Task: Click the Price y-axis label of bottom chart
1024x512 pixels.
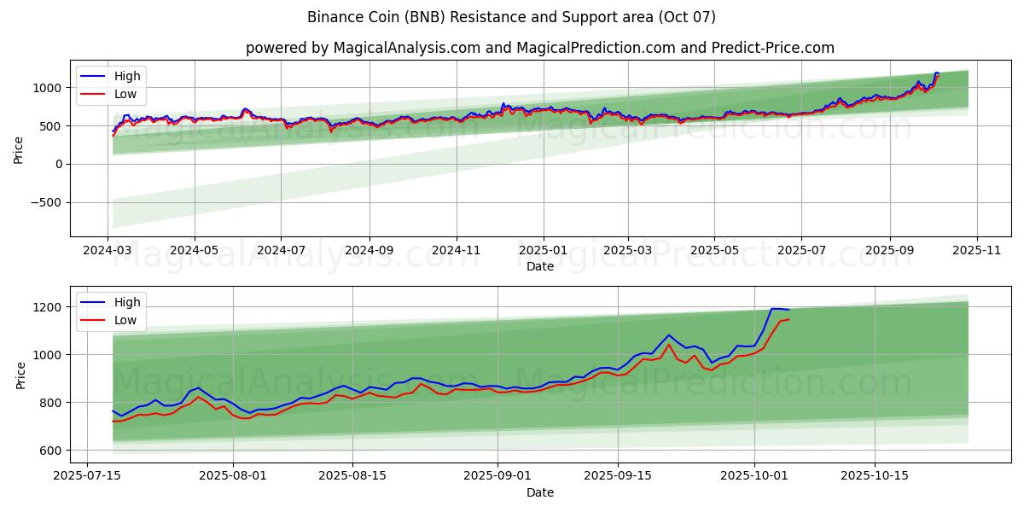Action: 19,375
